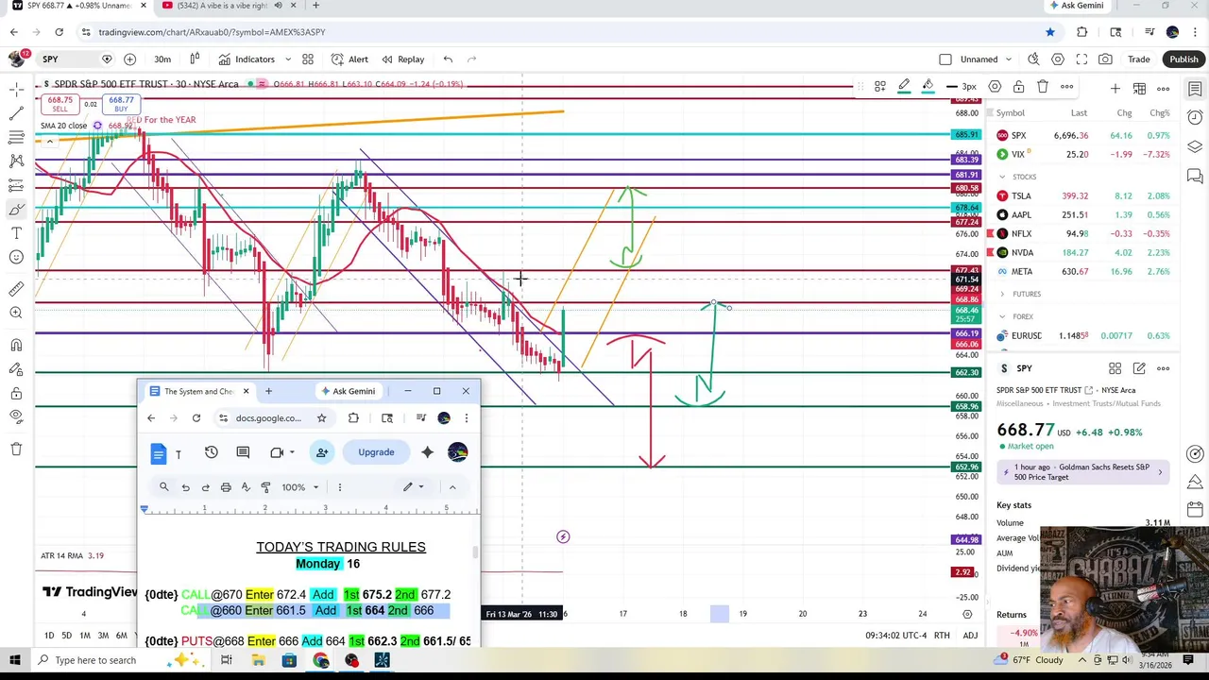Select the trend line tool in sidebar

pos(16,113)
